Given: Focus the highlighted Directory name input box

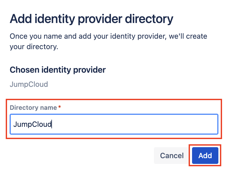Looking at the screenshot, I should point(113,124).
